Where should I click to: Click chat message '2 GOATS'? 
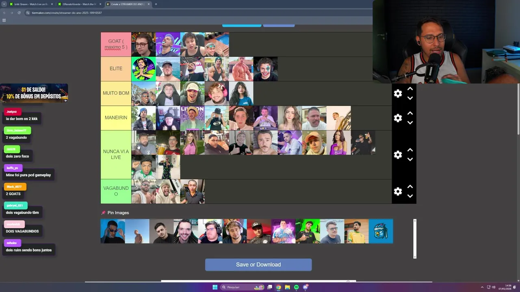[x=13, y=194]
